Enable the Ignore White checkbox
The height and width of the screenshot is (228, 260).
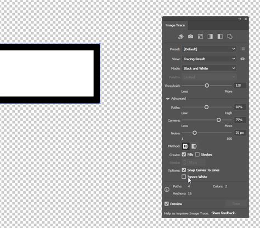184,176
